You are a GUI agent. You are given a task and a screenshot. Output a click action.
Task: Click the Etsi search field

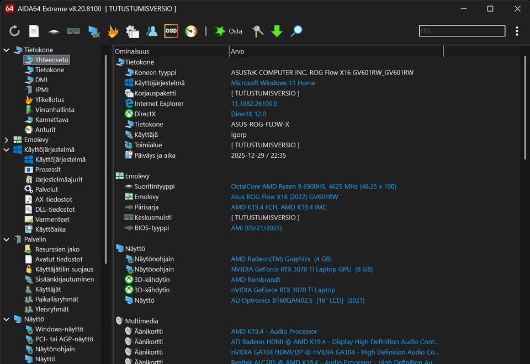pyautogui.click(x=462, y=31)
